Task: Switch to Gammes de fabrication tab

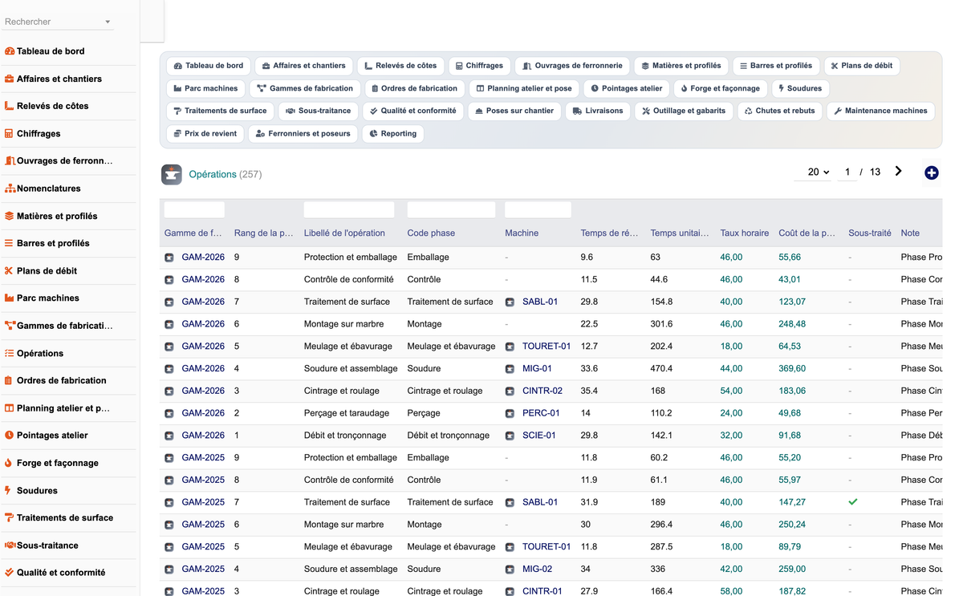Action: (304, 88)
